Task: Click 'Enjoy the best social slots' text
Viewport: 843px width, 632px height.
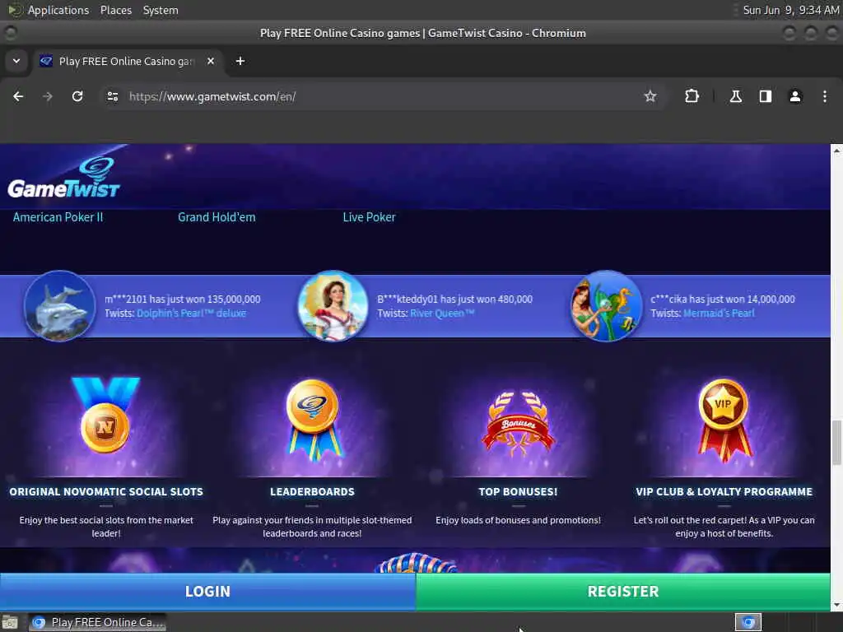Action: 106,527
